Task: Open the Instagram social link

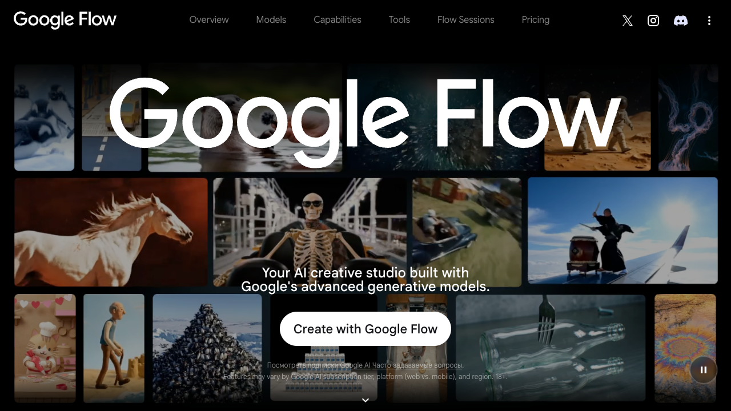Action: click(x=653, y=21)
